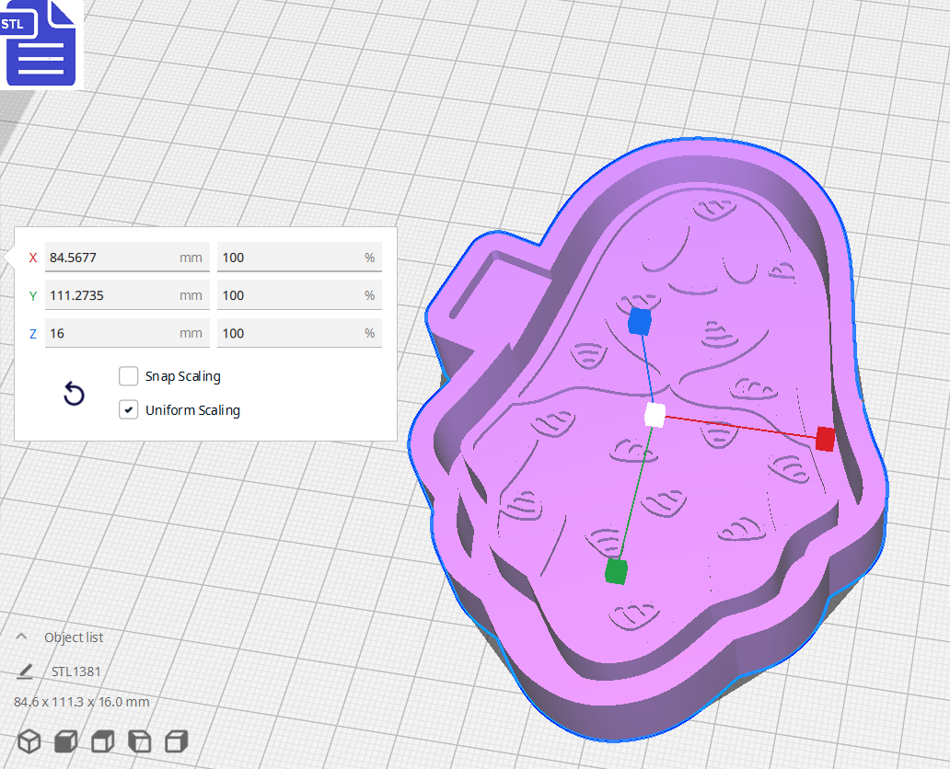Switch to the left side view cube

(139, 741)
